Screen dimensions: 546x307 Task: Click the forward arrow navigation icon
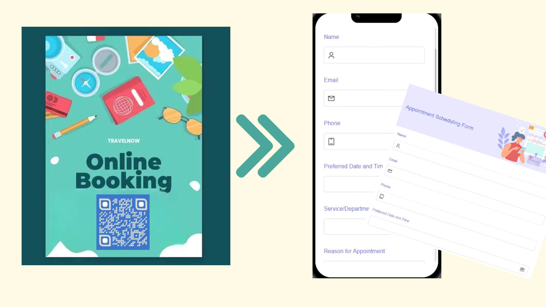[x=265, y=146]
